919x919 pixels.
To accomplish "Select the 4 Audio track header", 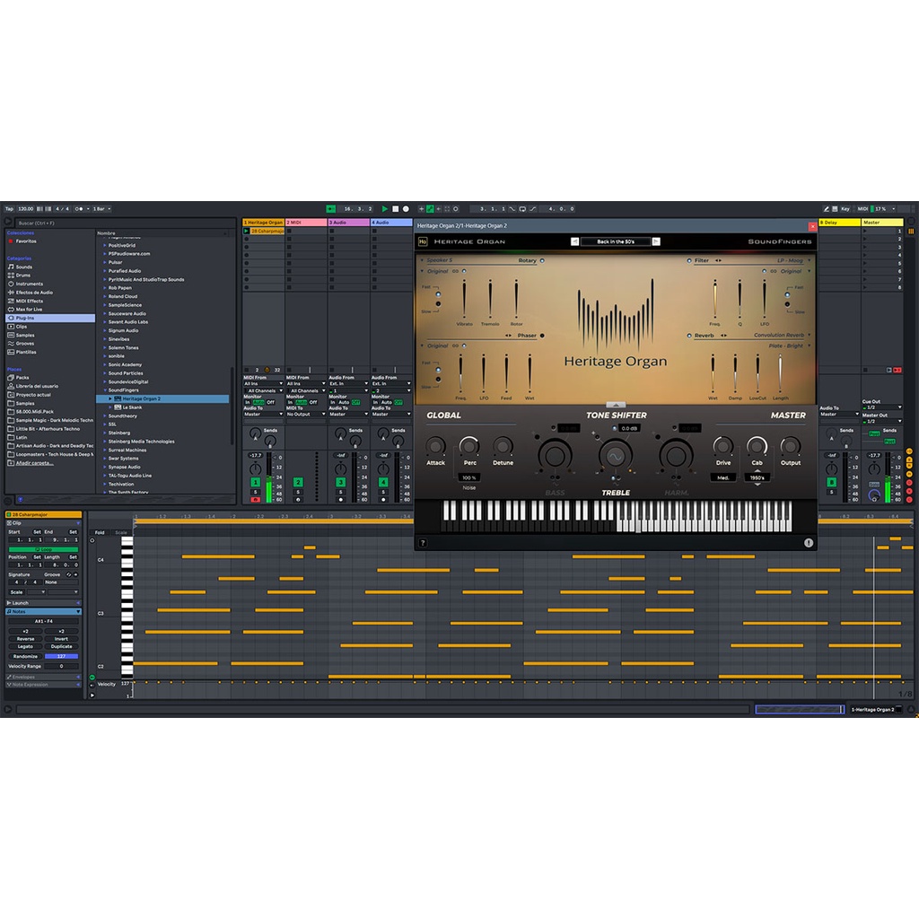I will (391, 223).
